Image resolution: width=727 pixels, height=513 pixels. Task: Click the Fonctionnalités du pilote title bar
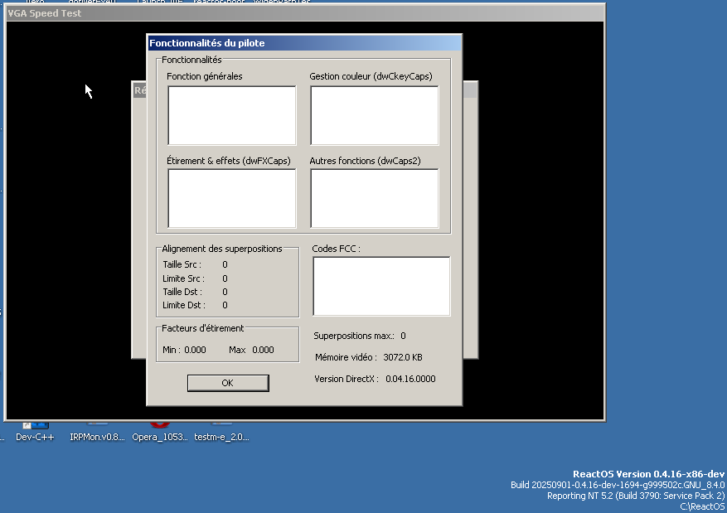(x=303, y=43)
